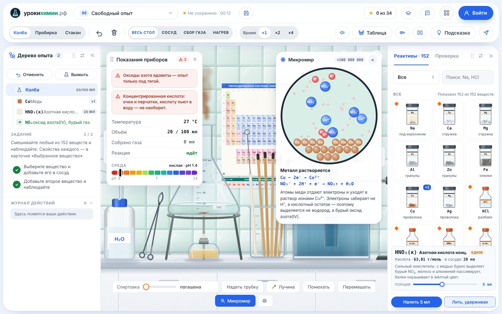Click the swap arrows icon in Дерево опыта
This screenshot has width=502, height=314.
(82, 55)
